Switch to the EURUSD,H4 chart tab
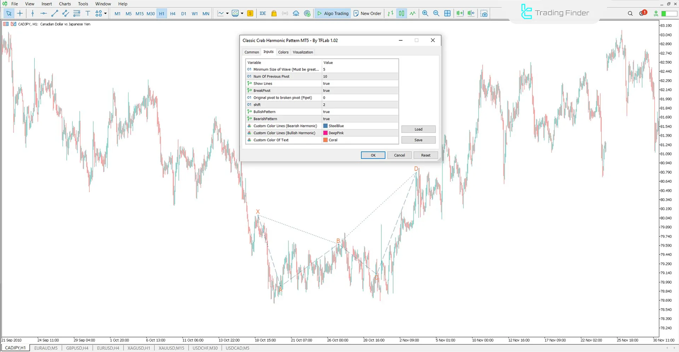Image resolution: width=679 pixels, height=352 pixels. tap(108, 348)
